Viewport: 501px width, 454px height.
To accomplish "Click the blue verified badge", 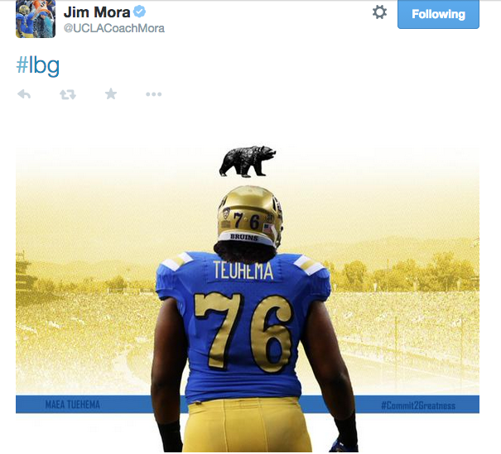I will click(x=139, y=12).
